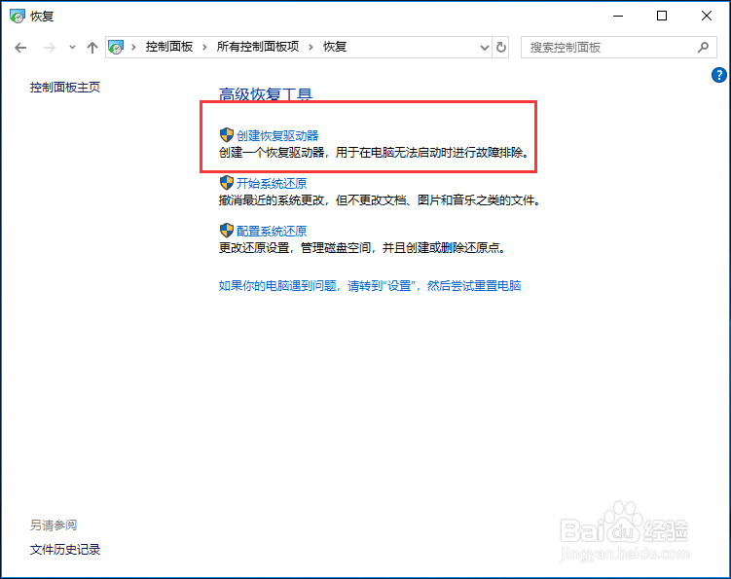
Task: Go up one level with up arrow
Action: [x=92, y=48]
